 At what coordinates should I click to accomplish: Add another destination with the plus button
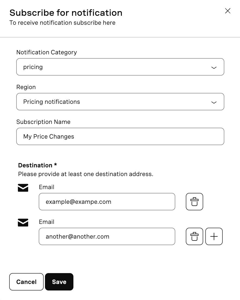tap(214, 236)
